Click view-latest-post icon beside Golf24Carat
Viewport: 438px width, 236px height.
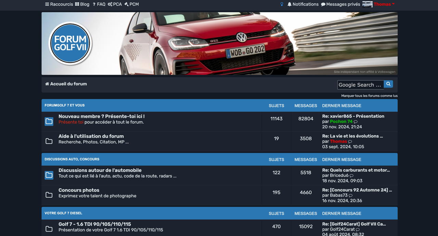pos(358,230)
